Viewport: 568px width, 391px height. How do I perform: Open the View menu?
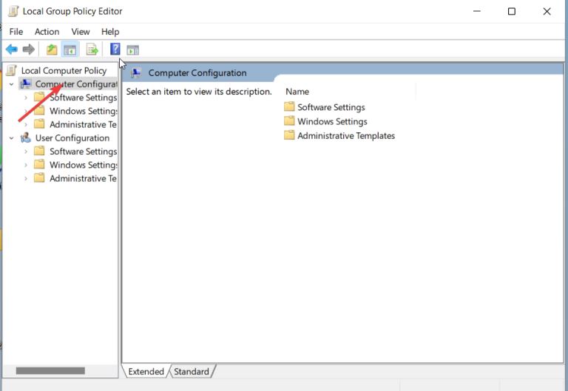pyautogui.click(x=81, y=32)
